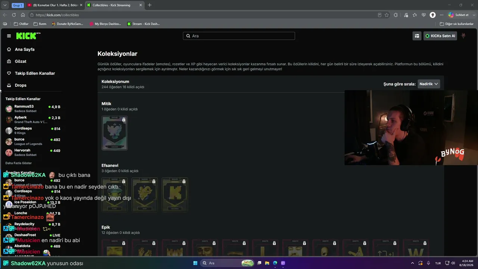Viewport: 478px width, 269px height.
Task: Open the Rammus53 followed channel
Action: [33, 108]
